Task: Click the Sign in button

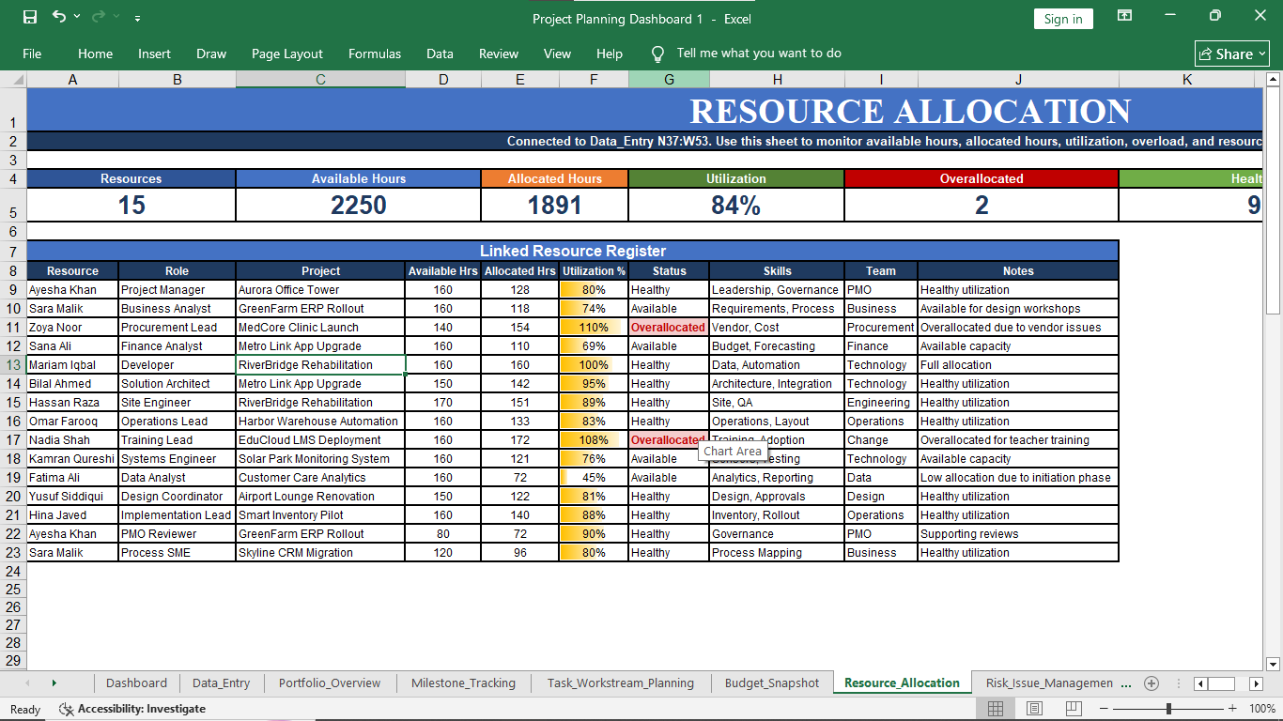Action: 1063,19
